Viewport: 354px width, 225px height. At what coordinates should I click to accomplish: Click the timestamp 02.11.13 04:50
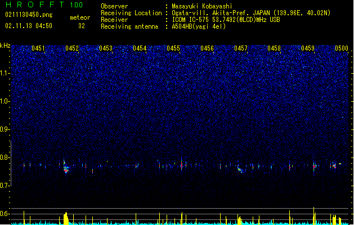pos(29,26)
